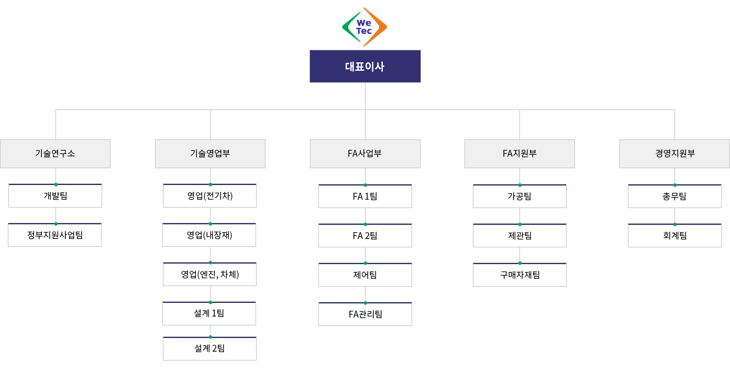Select the 설계 2팀 box
The image size is (730, 371).
tap(210, 348)
